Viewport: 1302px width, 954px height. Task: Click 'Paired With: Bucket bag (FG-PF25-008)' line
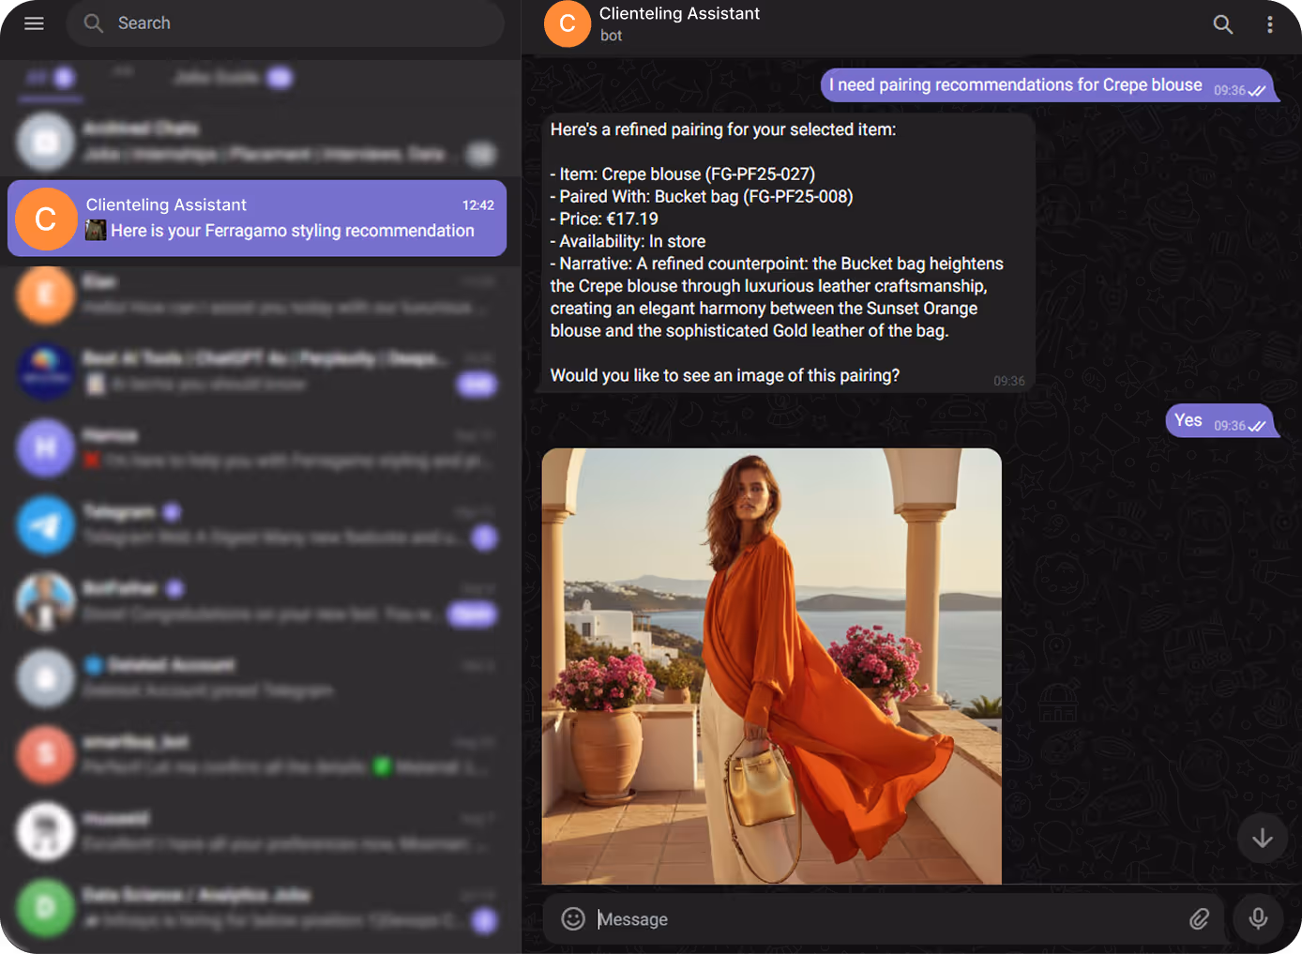tap(702, 196)
